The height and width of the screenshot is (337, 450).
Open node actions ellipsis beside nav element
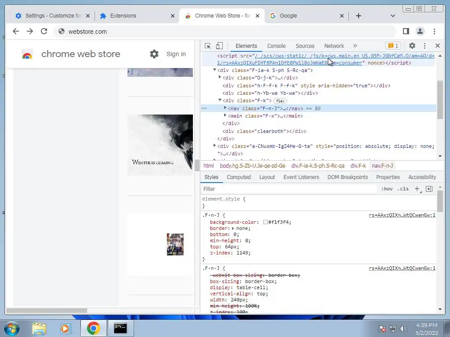[x=204, y=108]
